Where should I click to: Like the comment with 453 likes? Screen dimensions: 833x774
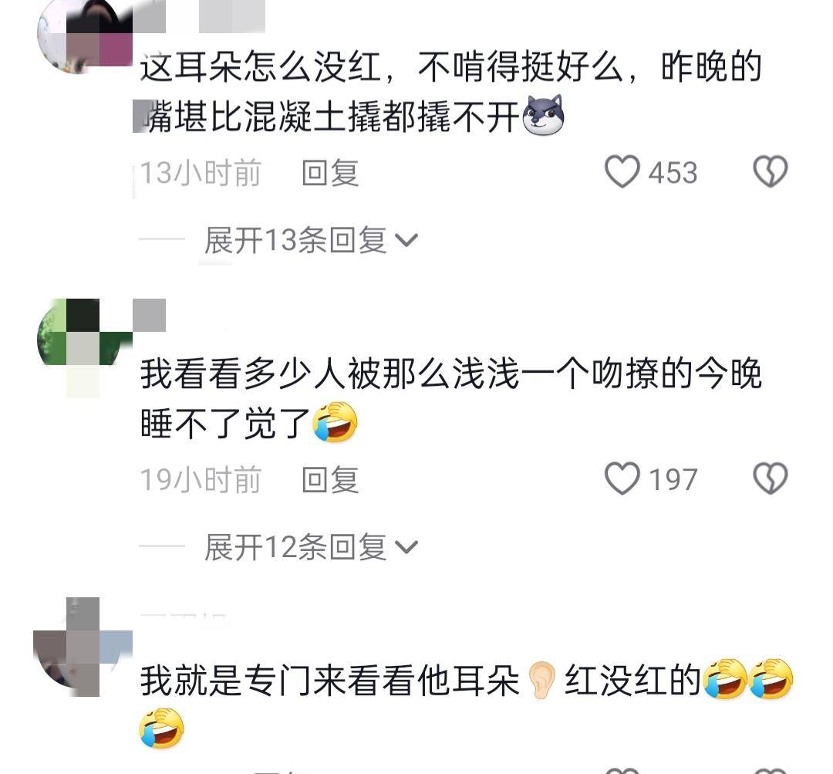click(x=622, y=172)
